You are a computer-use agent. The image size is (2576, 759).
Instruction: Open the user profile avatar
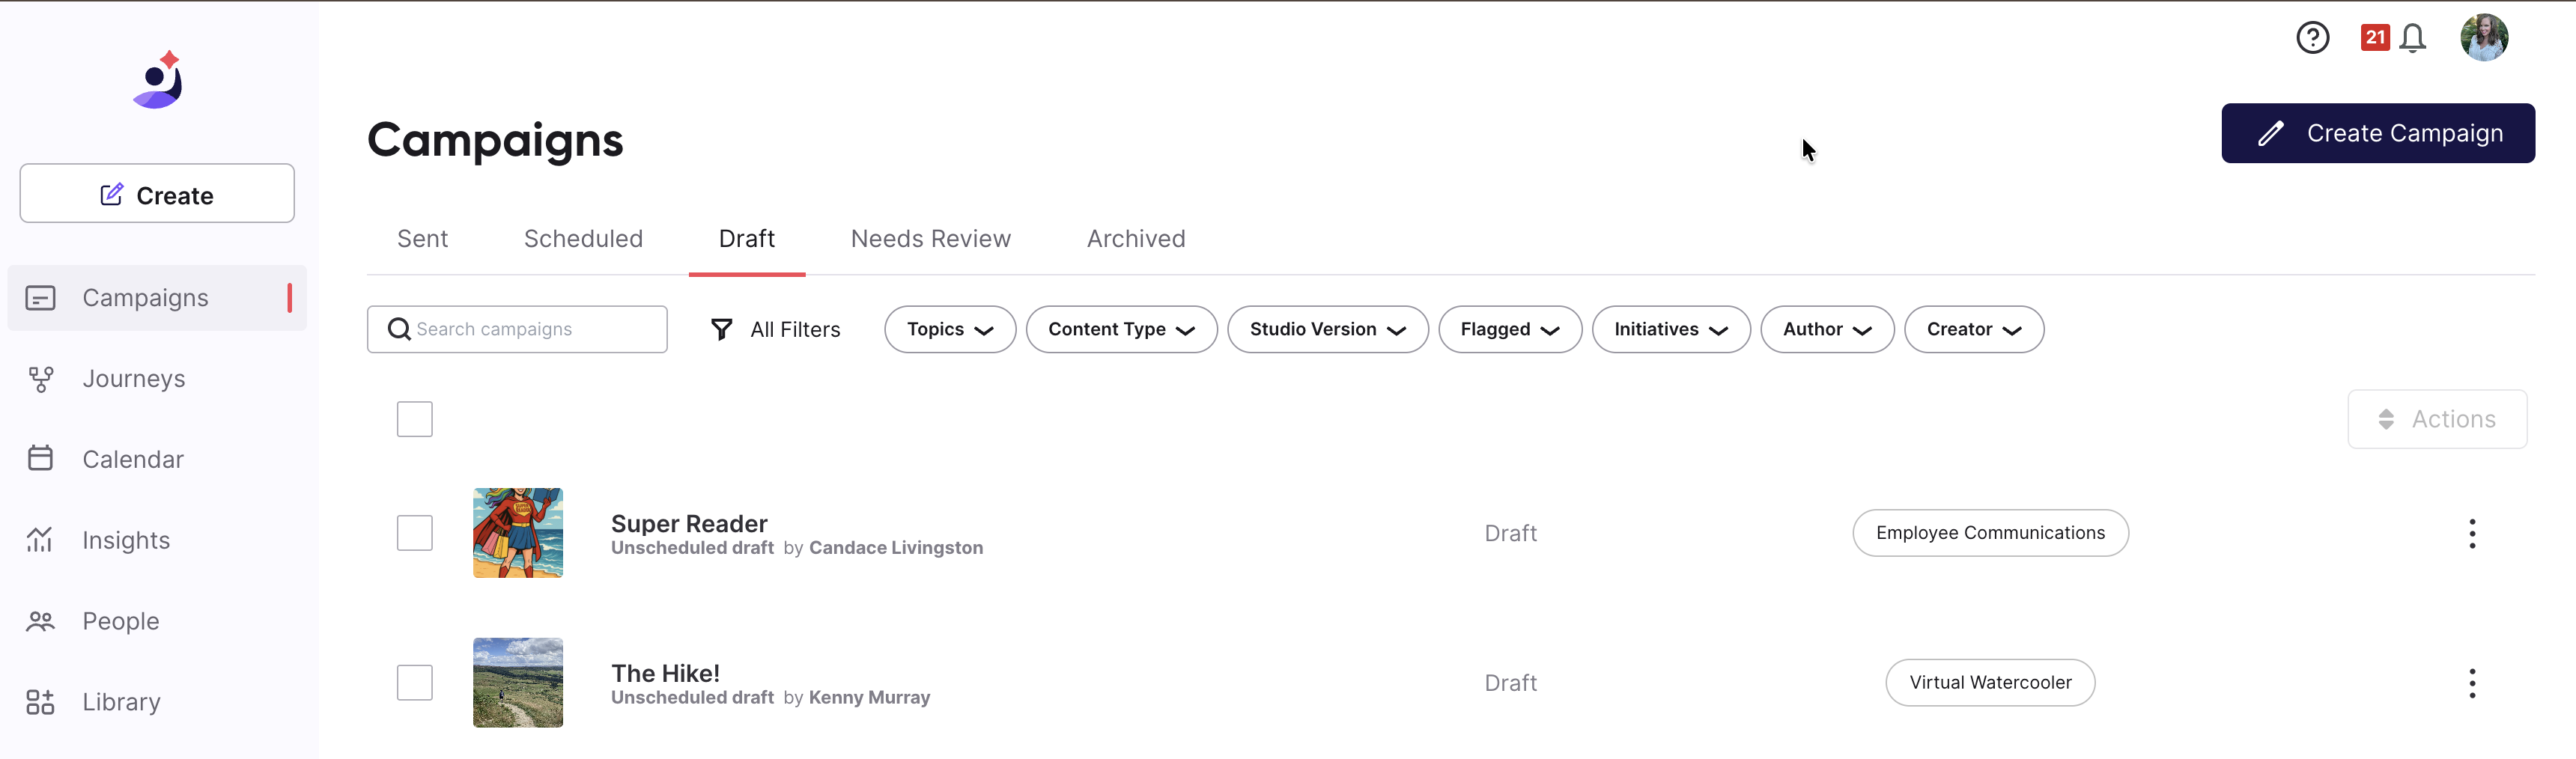pyautogui.click(x=2484, y=38)
